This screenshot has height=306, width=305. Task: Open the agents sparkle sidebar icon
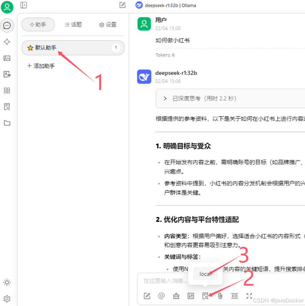coord(7,42)
